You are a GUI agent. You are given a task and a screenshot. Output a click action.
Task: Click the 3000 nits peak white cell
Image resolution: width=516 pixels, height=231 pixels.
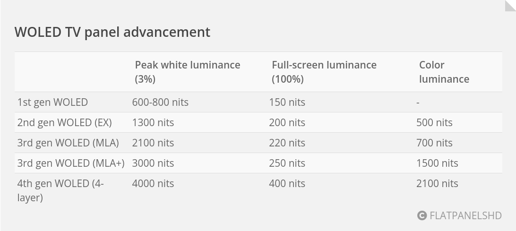click(153, 163)
